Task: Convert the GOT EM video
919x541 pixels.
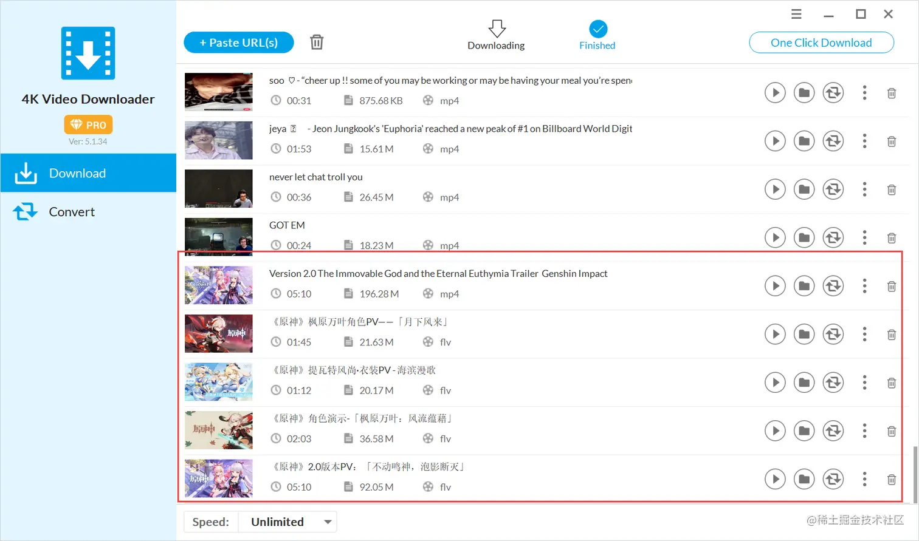Action: coord(833,237)
